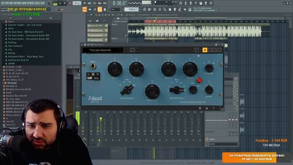
Task: Open the mixer view faders icon
Action: point(160,9)
